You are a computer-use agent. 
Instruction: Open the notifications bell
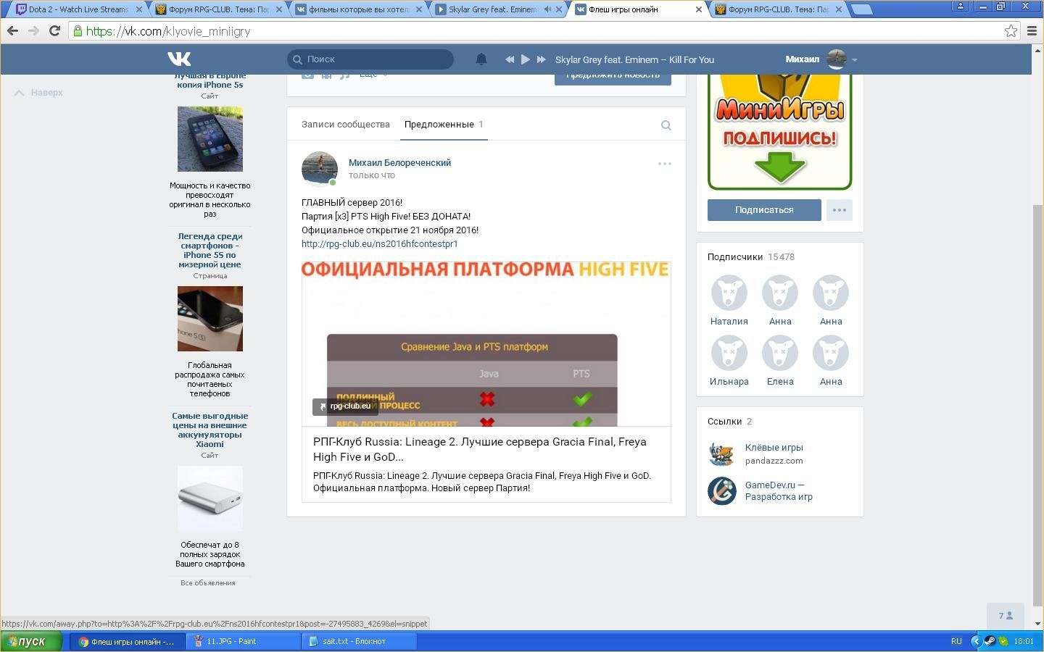click(481, 59)
